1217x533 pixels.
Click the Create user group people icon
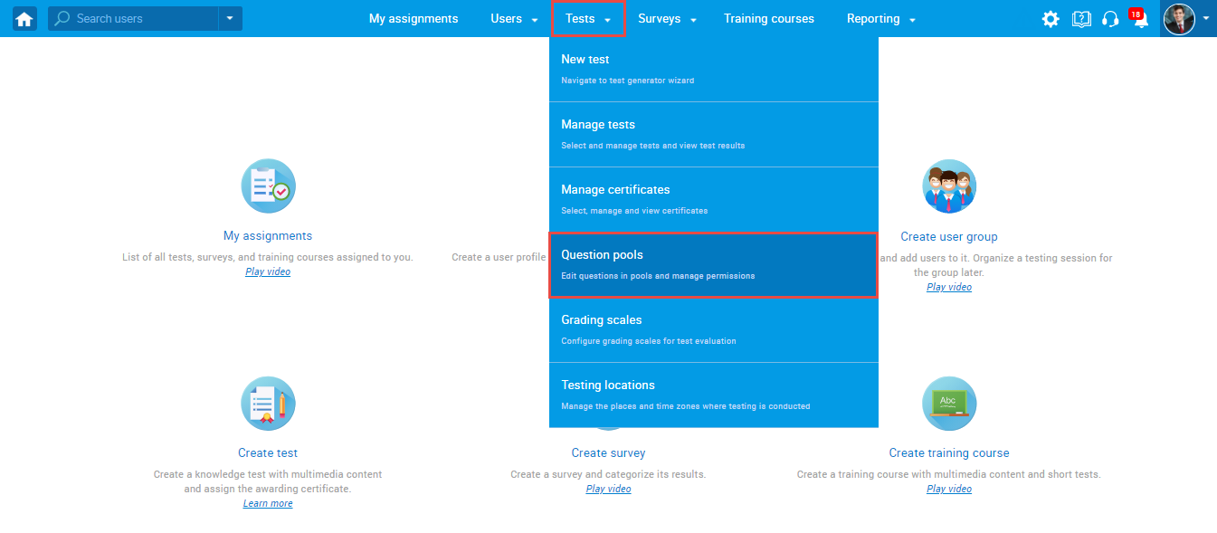(x=948, y=186)
